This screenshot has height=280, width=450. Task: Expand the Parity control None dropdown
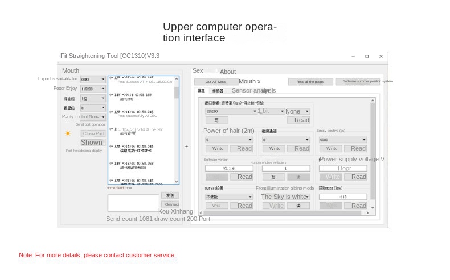pos(103,116)
